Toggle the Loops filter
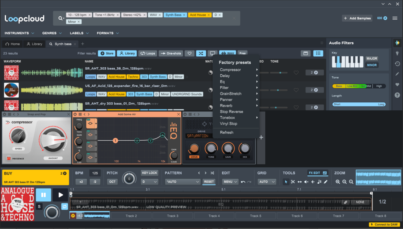This screenshot has height=229, width=403. (148, 53)
